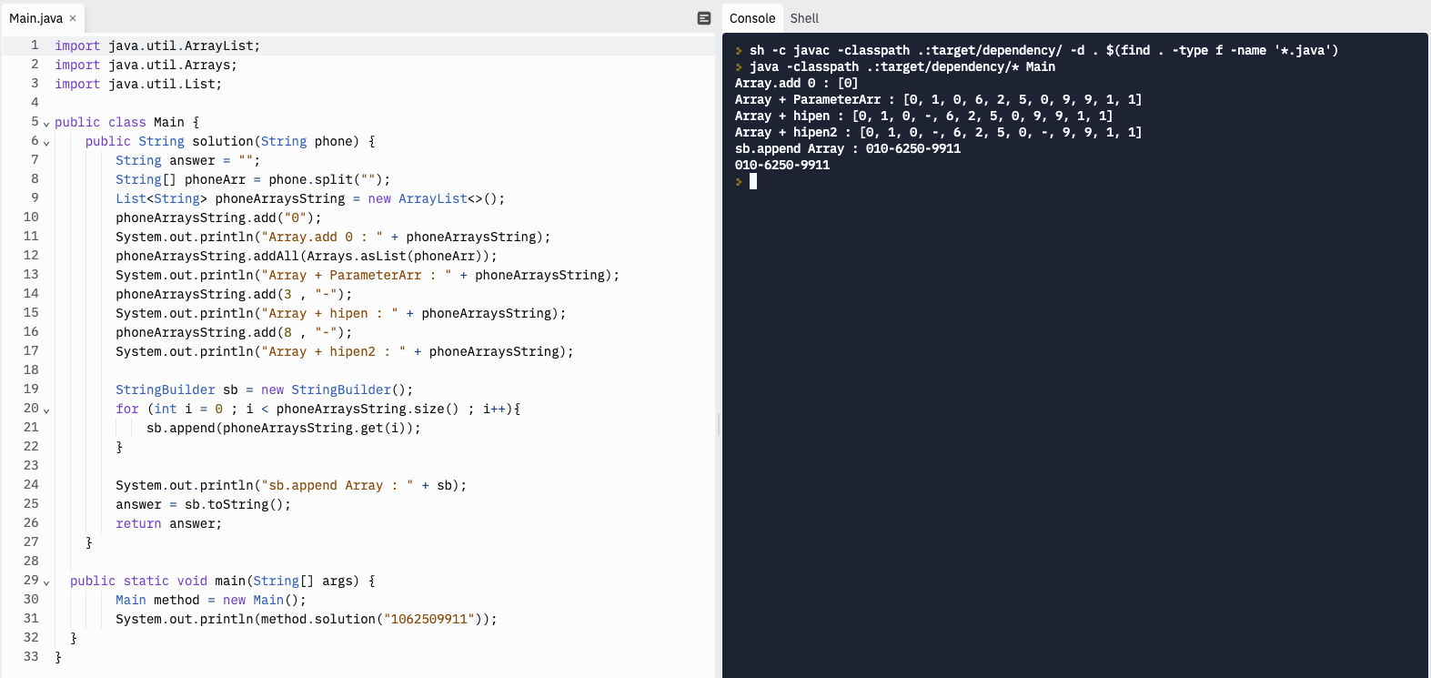Click the addAll(Arrays.asList(phoneArr)) line
Viewport: 1431px width, 678px height.
tap(307, 256)
